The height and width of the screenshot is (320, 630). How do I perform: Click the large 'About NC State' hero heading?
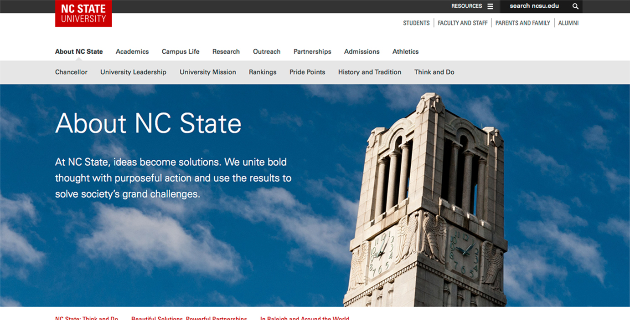[x=148, y=123]
